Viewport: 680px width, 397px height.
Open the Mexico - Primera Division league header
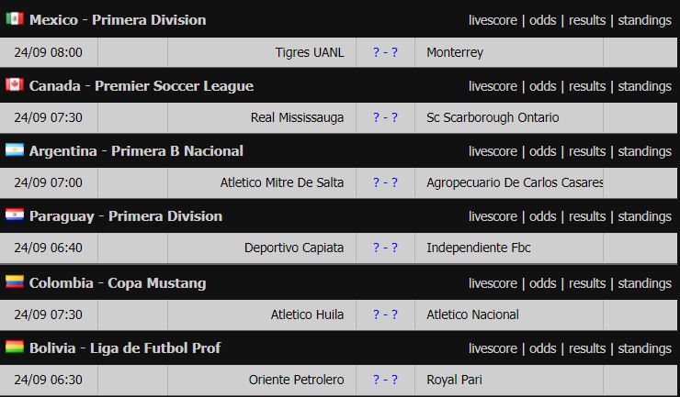click(x=118, y=20)
